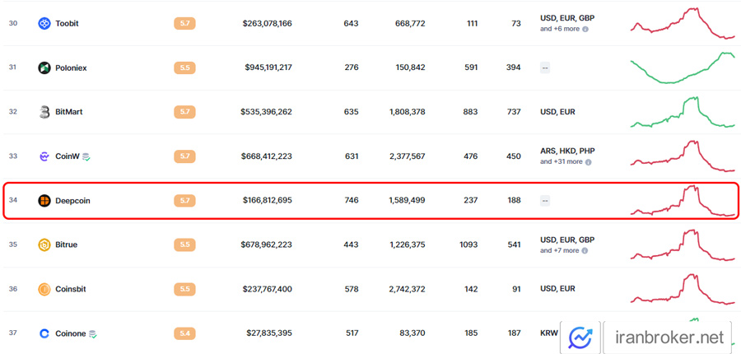This screenshot has height=354, width=741.
Task: Open the Coinsbit exchange page
Action: [71, 289]
